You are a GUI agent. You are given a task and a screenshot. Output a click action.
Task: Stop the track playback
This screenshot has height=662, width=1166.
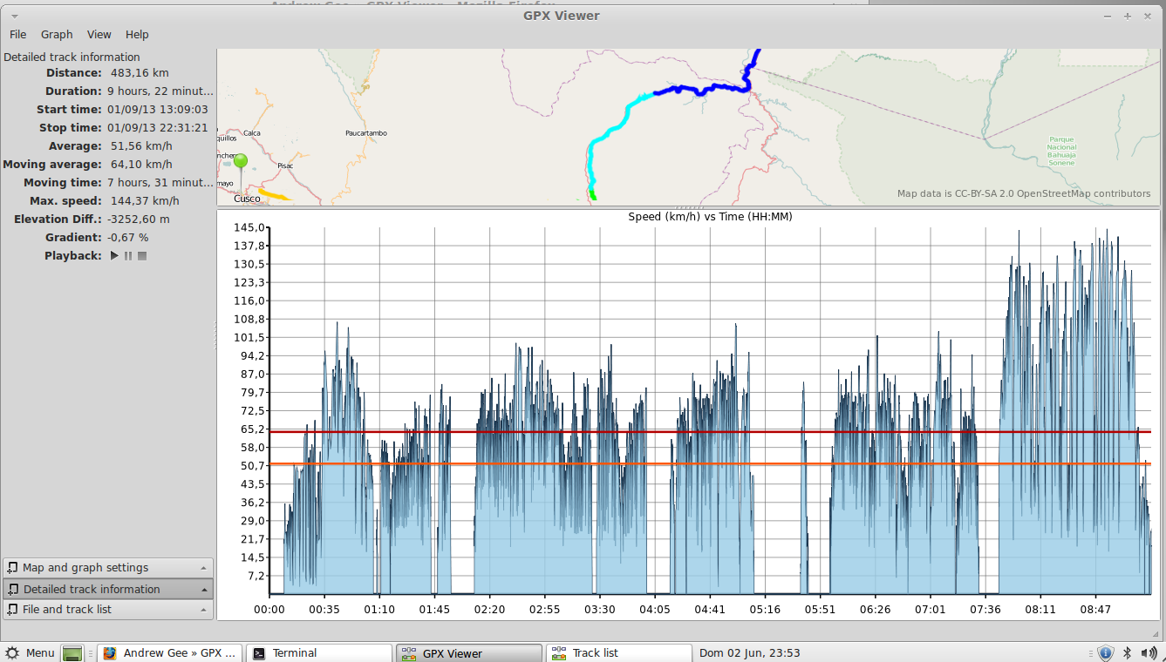coord(142,256)
